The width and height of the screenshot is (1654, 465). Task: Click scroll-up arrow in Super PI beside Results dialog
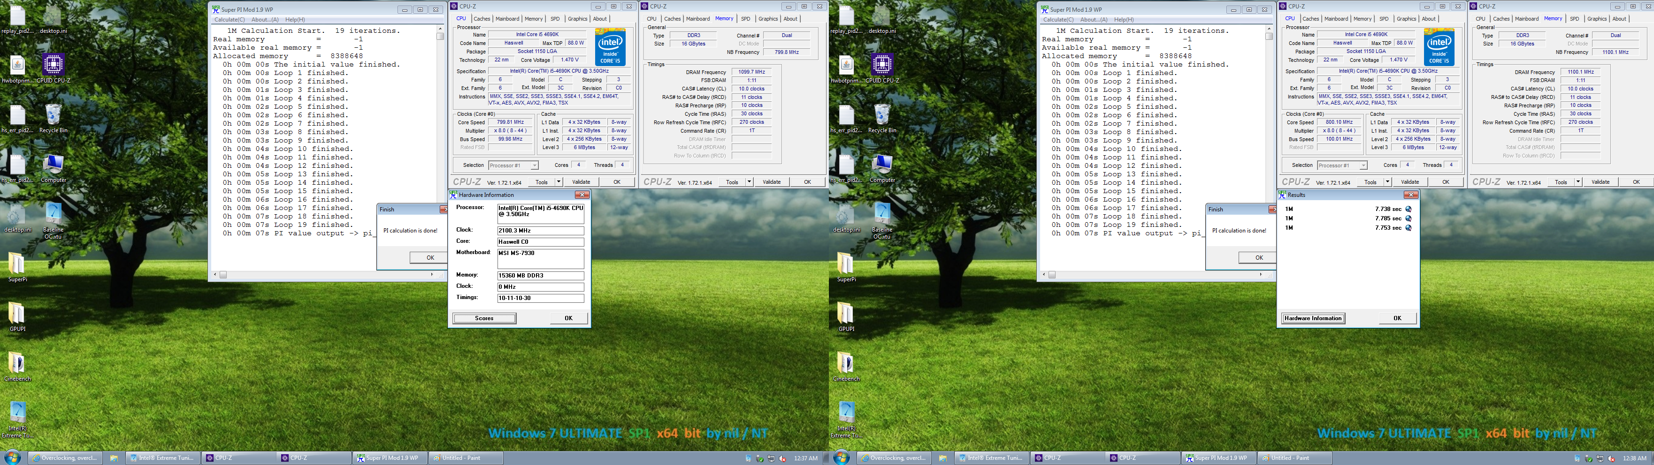pyautogui.click(x=1270, y=28)
